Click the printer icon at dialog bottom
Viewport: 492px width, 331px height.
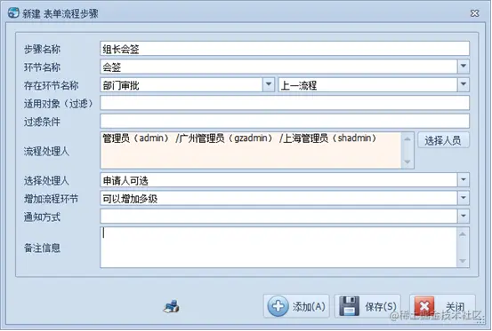(x=172, y=306)
